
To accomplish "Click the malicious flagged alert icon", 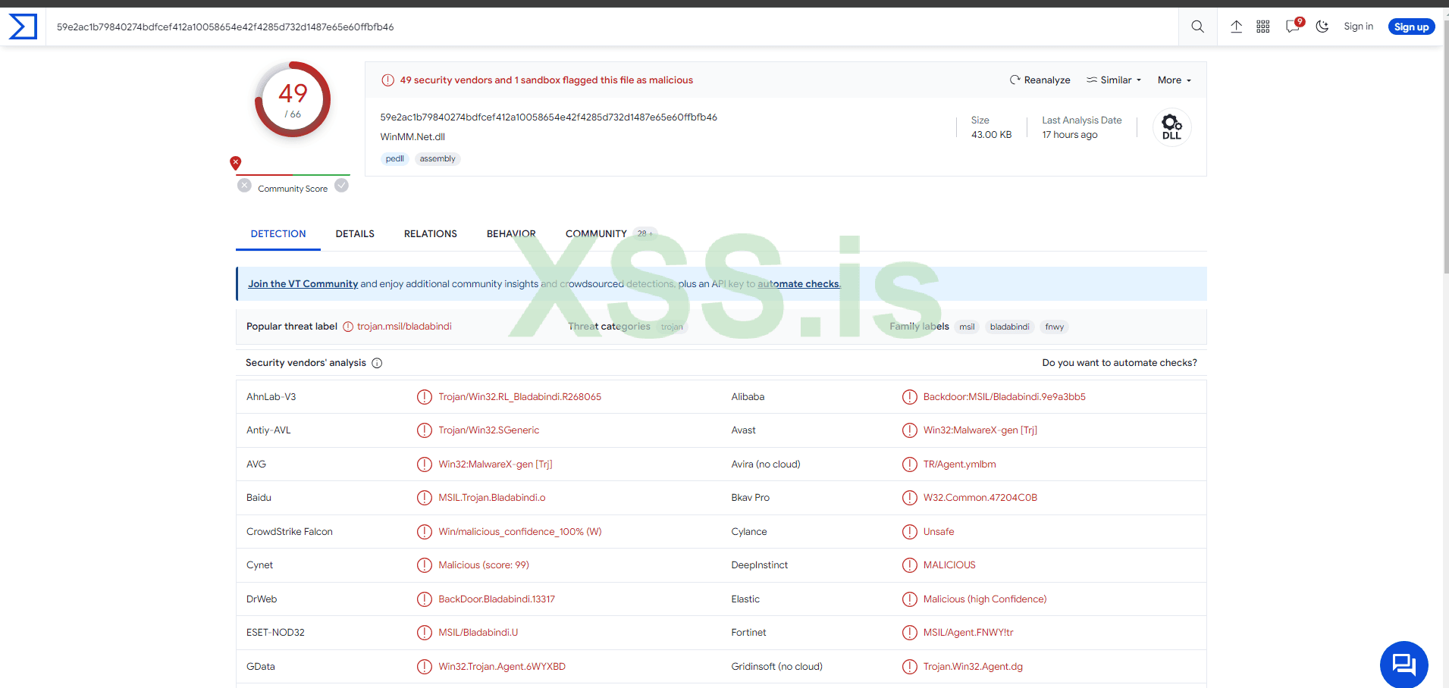I will [387, 80].
